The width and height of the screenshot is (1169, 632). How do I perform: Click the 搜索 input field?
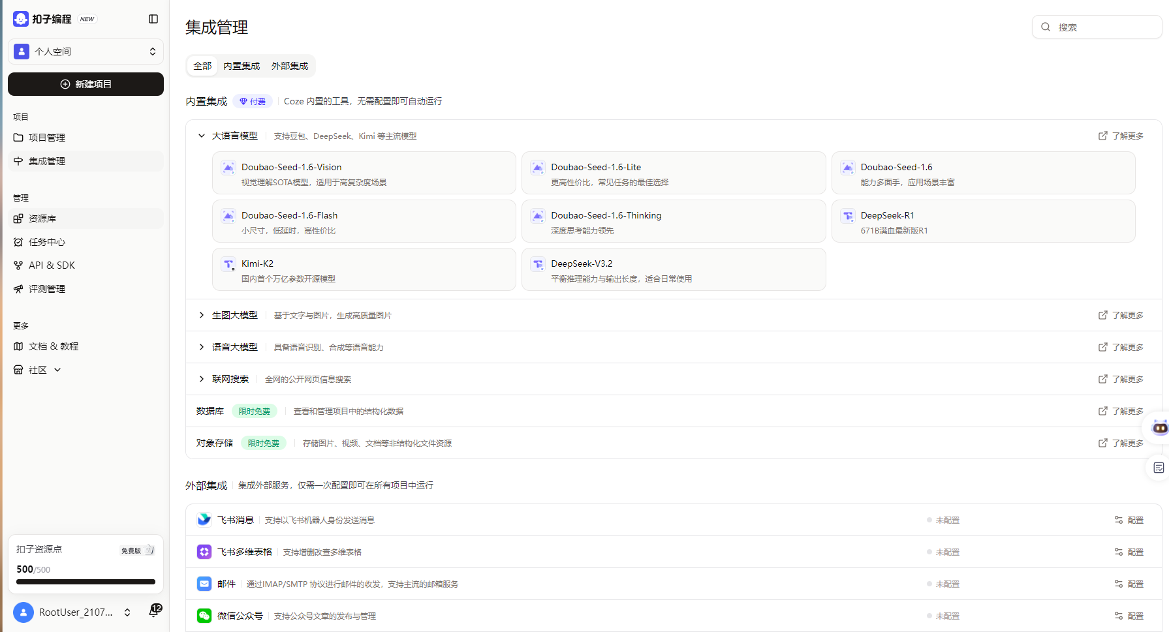click(1097, 27)
